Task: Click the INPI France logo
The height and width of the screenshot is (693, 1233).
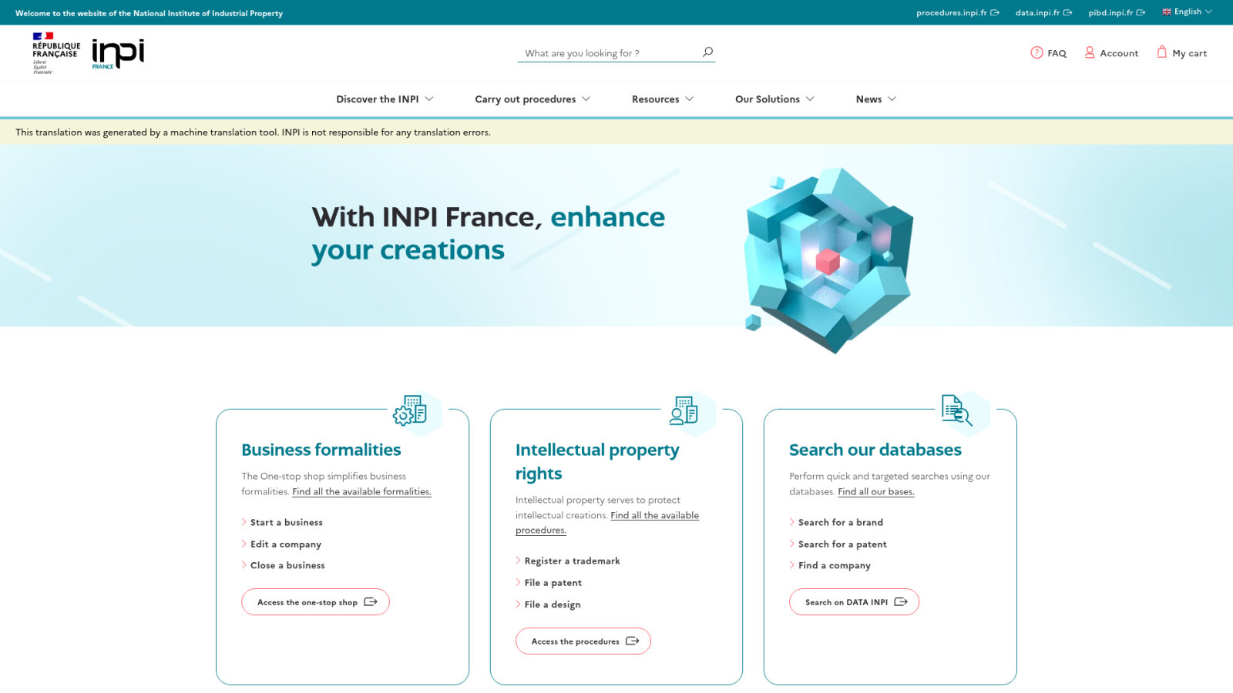Action: coord(118,54)
